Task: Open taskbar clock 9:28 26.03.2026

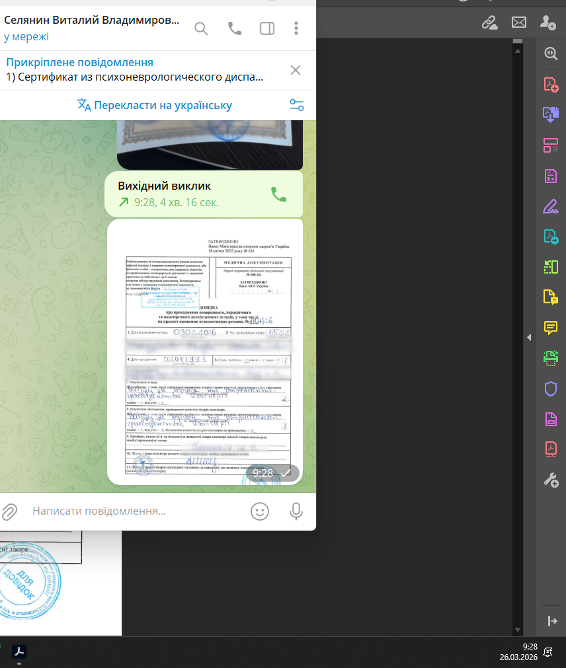Action: (518, 651)
